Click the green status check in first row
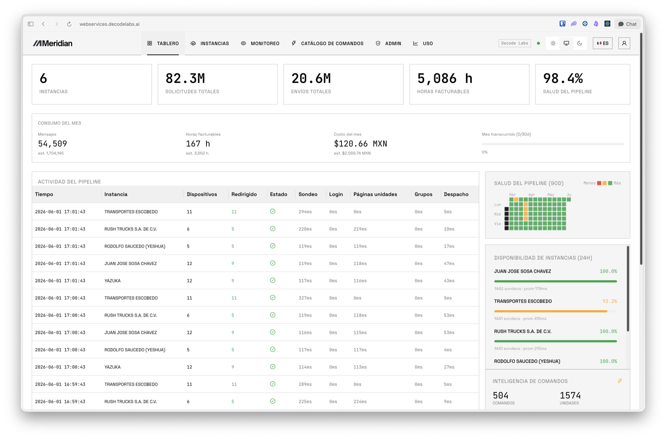Viewport: 666px width, 439px height. [x=273, y=211]
